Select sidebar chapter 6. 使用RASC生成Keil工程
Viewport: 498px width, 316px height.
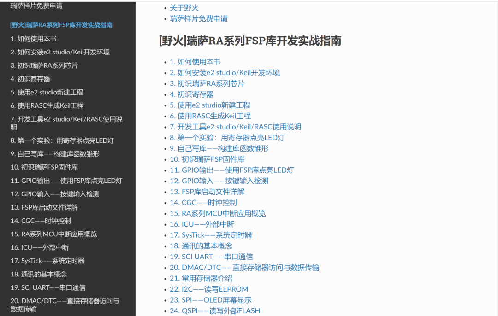pos(47,105)
